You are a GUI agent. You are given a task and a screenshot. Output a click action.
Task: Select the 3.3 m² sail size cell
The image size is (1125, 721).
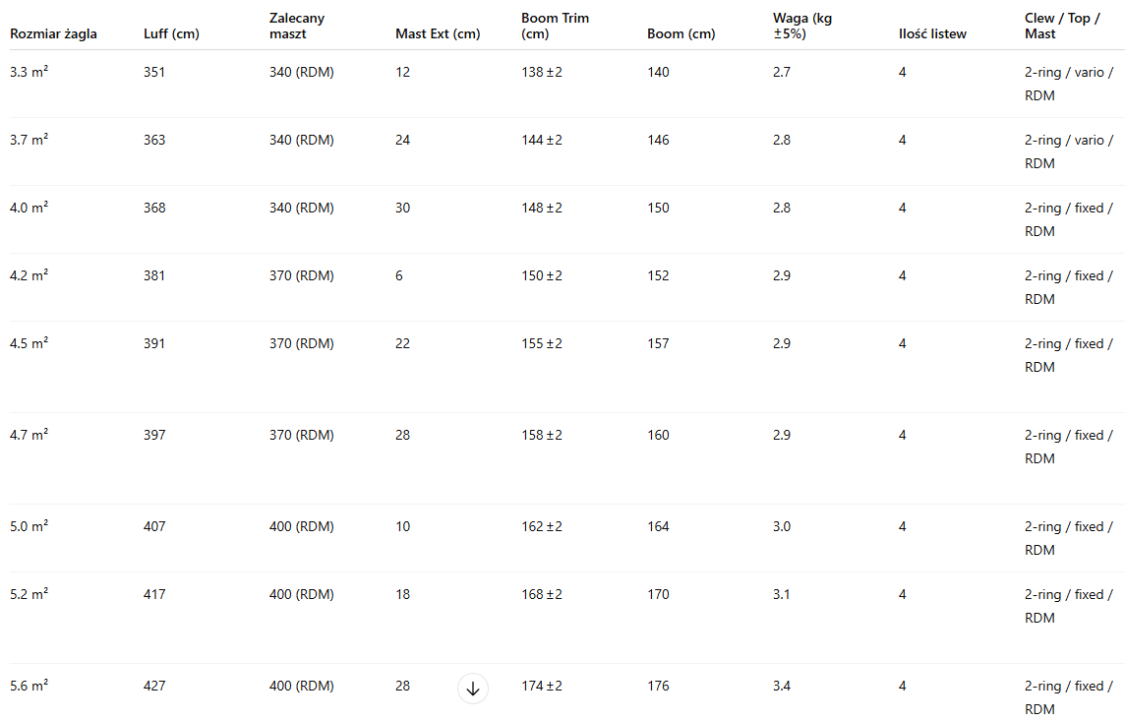[x=29, y=73]
